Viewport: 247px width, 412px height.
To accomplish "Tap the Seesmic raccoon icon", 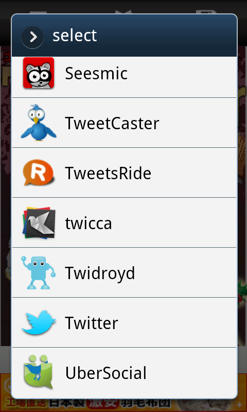I will (39, 73).
